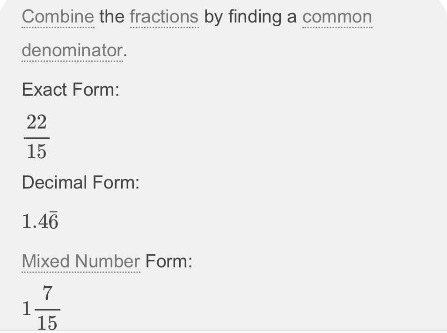The height and width of the screenshot is (333, 447).
Task: Click the fraction bar of 7/15
Action: tap(47, 310)
